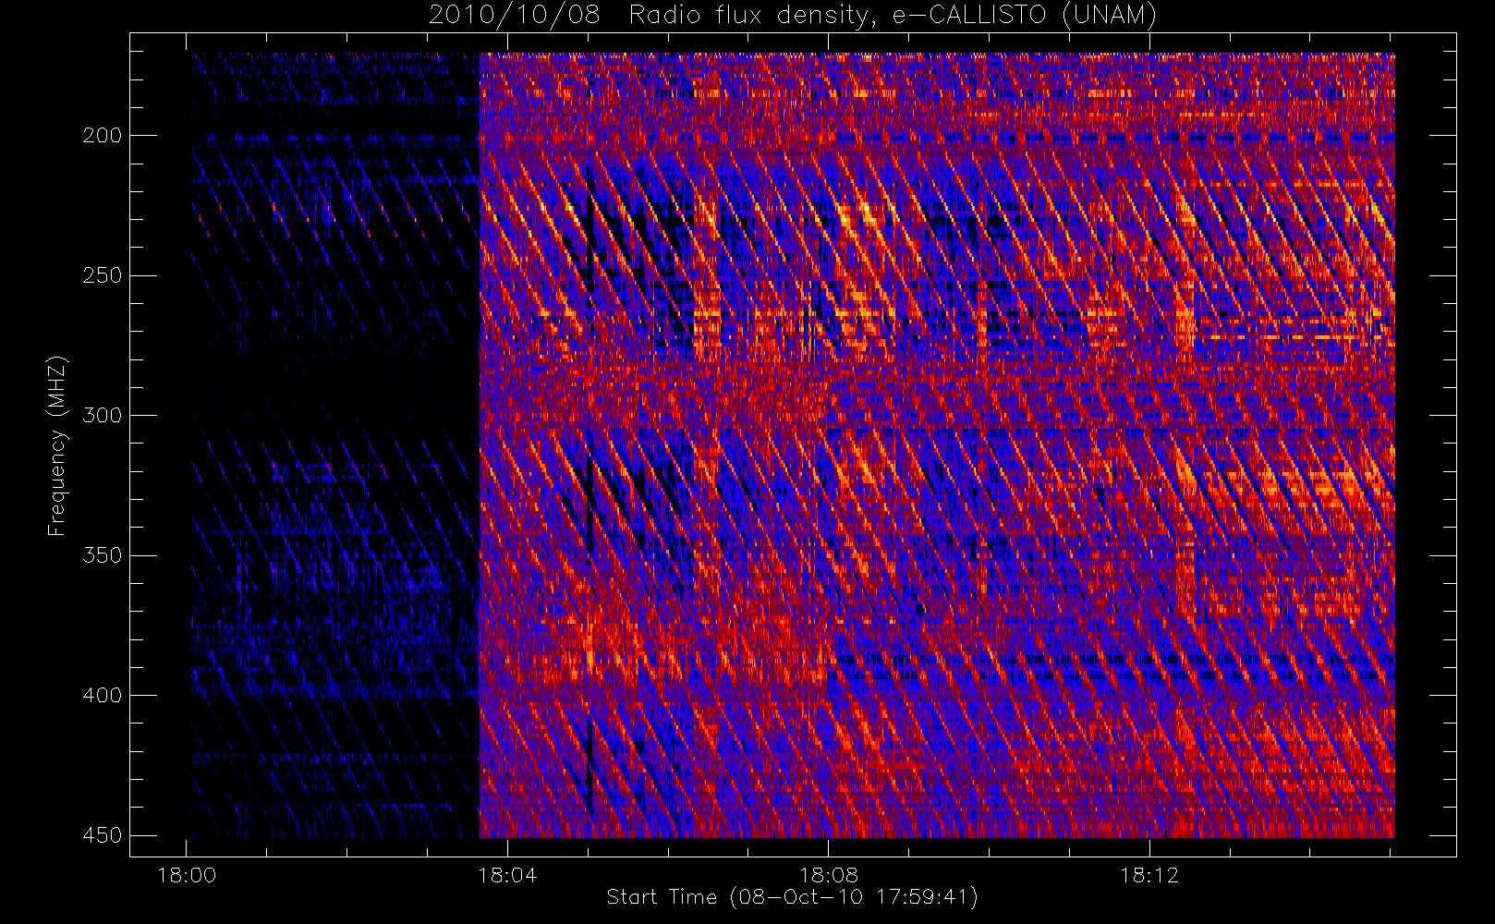Click the "450" frequency tick label

(102, 835)
